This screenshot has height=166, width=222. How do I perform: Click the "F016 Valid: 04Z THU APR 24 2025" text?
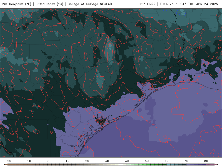(189, 4)
